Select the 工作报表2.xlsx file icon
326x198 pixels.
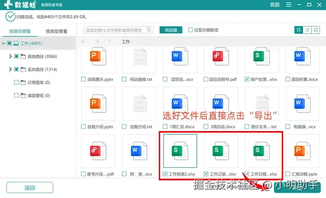[x=180, y=151]
